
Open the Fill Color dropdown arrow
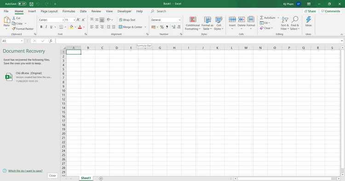75,27
